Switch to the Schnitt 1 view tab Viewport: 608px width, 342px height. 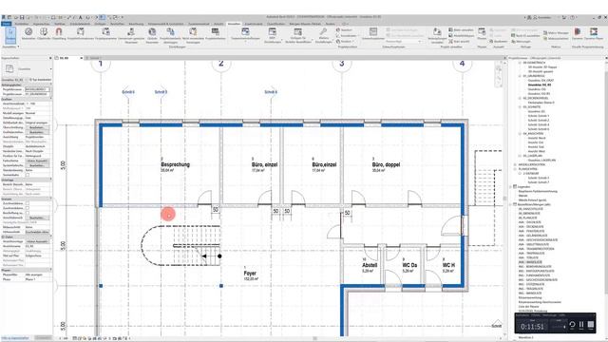coord(95,58)
